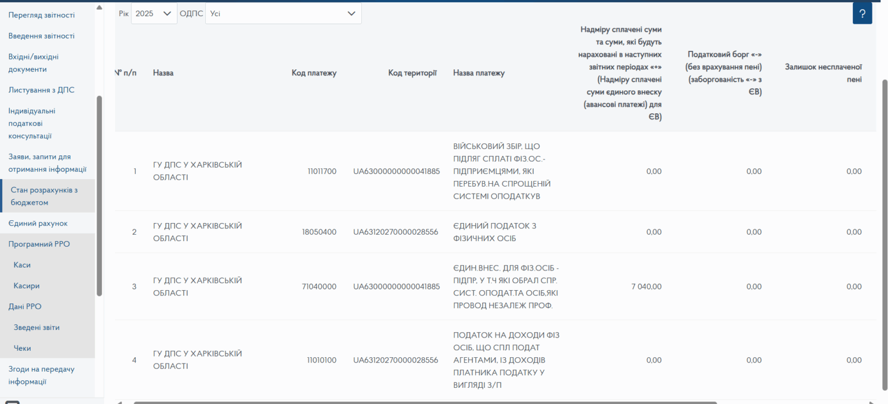Open the Каси submenu item

point(22,265)
